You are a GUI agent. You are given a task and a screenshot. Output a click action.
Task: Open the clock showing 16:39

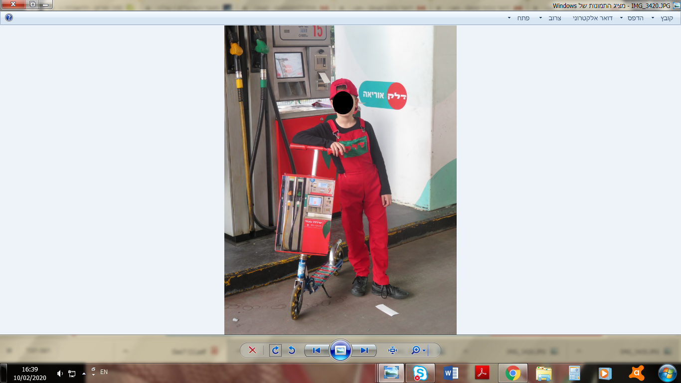(30, 373)
